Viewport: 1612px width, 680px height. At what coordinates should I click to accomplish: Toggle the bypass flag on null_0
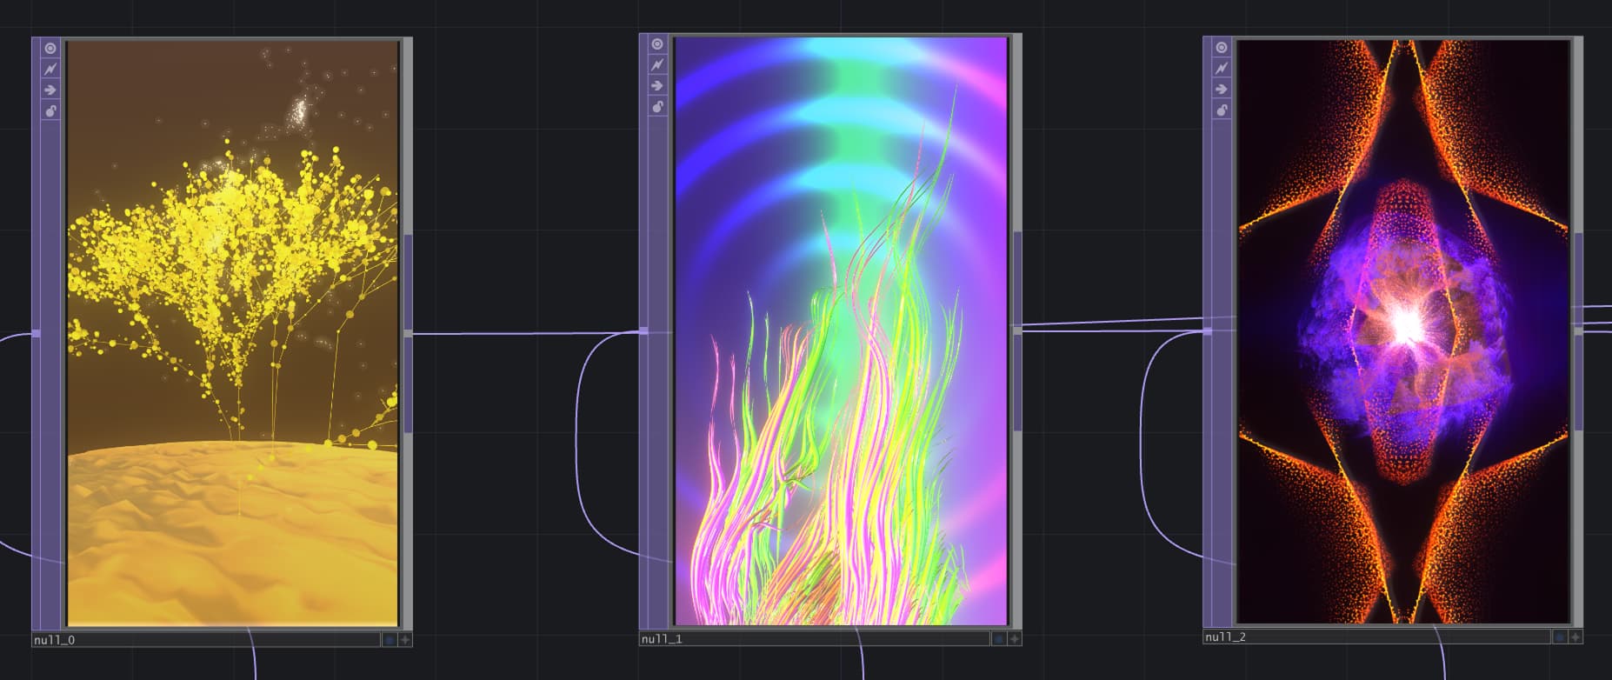[x=50, y=69]
